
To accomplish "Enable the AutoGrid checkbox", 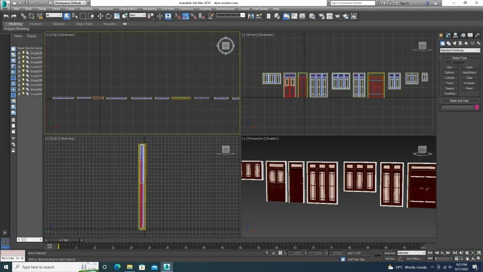I will [450, 62].
